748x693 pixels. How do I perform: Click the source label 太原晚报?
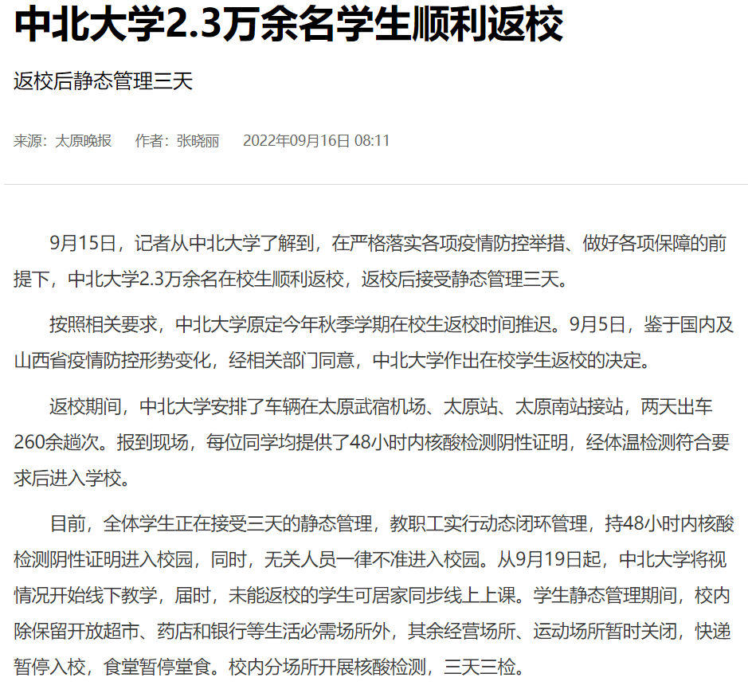(83, 141)
